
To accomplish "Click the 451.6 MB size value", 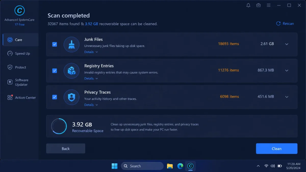I will [266, 97].
